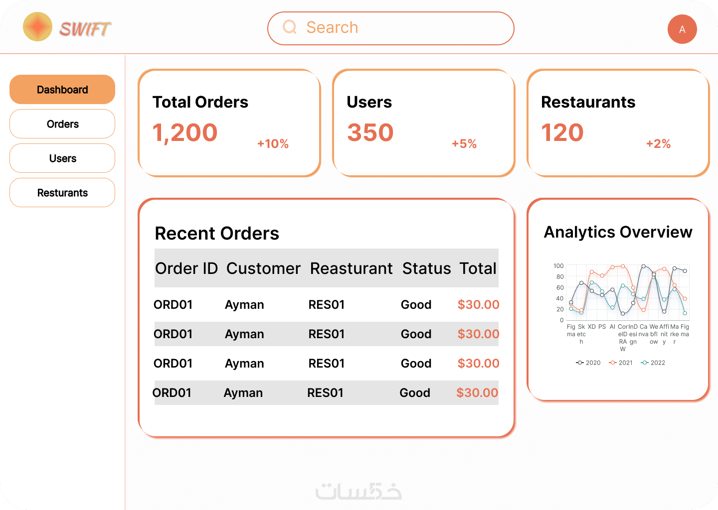Click the Customer column header
This screenshot has height=510, width=718.
click(x=263, y=268)
